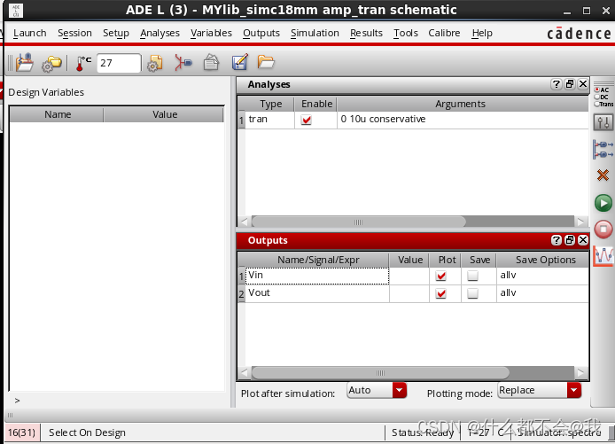Click the Outputs horizontal scrollbar thumb
The image size is (615, 444).
click(380, 372)
